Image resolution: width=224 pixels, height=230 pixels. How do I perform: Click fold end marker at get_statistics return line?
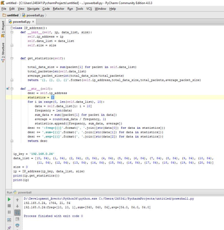[x=12, y=80]
